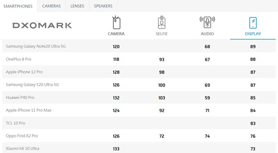This screenshot has width=278, height=153.
Task: Select the Selfie category icon
Action: [x=162, y=23]
